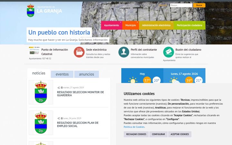Screen dimensions: 232x145
Task: Reject cookies with Rechazar Cookies button
Action: [x=136, y=134]
